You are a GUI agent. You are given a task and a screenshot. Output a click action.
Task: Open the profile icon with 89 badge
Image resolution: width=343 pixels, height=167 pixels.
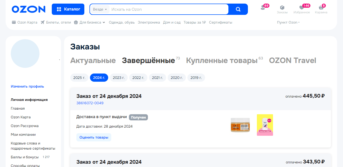click(263, 8)
